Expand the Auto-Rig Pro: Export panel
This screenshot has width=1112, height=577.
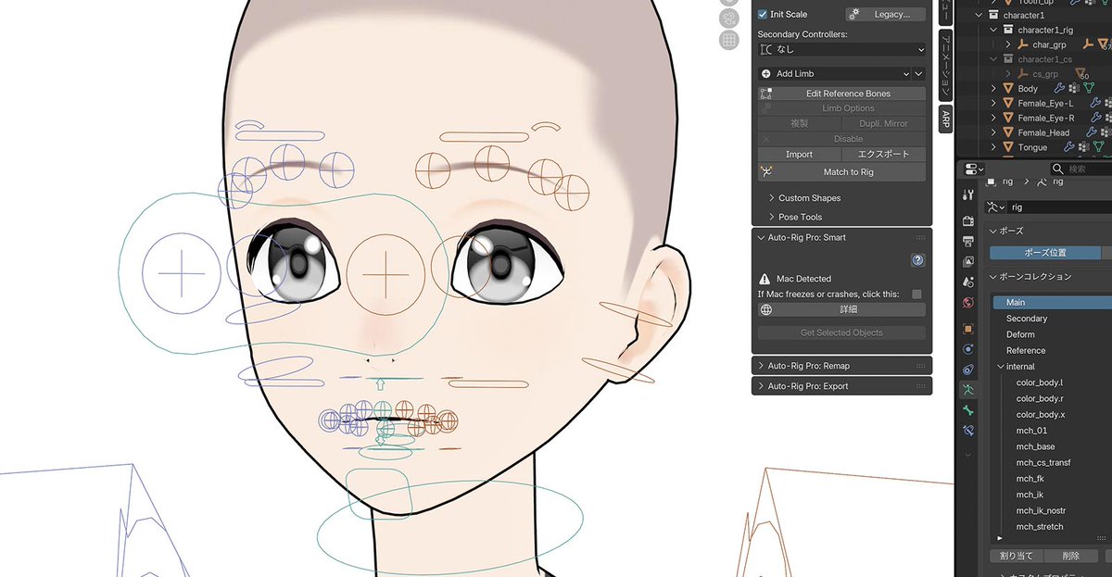(761, 386)
